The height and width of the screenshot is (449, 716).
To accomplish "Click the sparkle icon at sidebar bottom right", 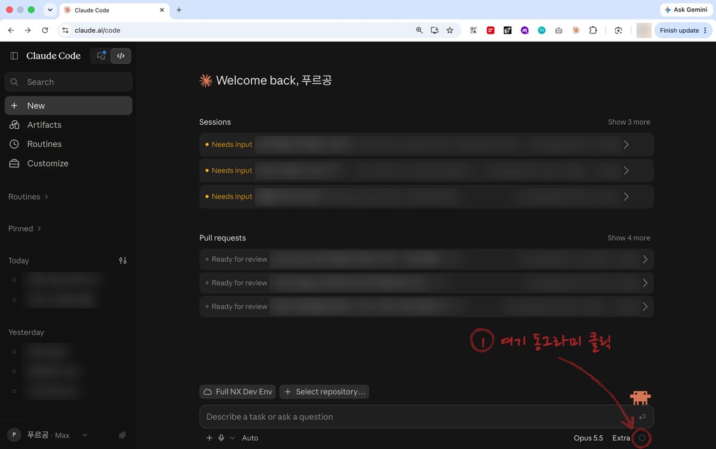I will coord(122,435).
